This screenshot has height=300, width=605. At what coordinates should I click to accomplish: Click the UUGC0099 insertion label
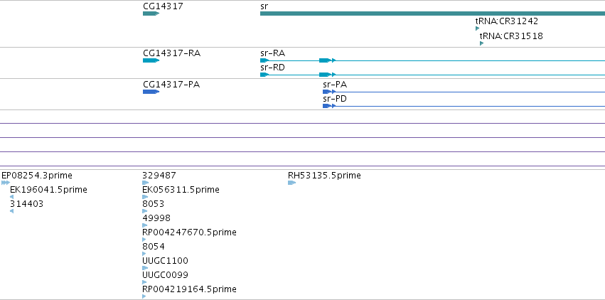pyautogui.click(x=165, y=275)
